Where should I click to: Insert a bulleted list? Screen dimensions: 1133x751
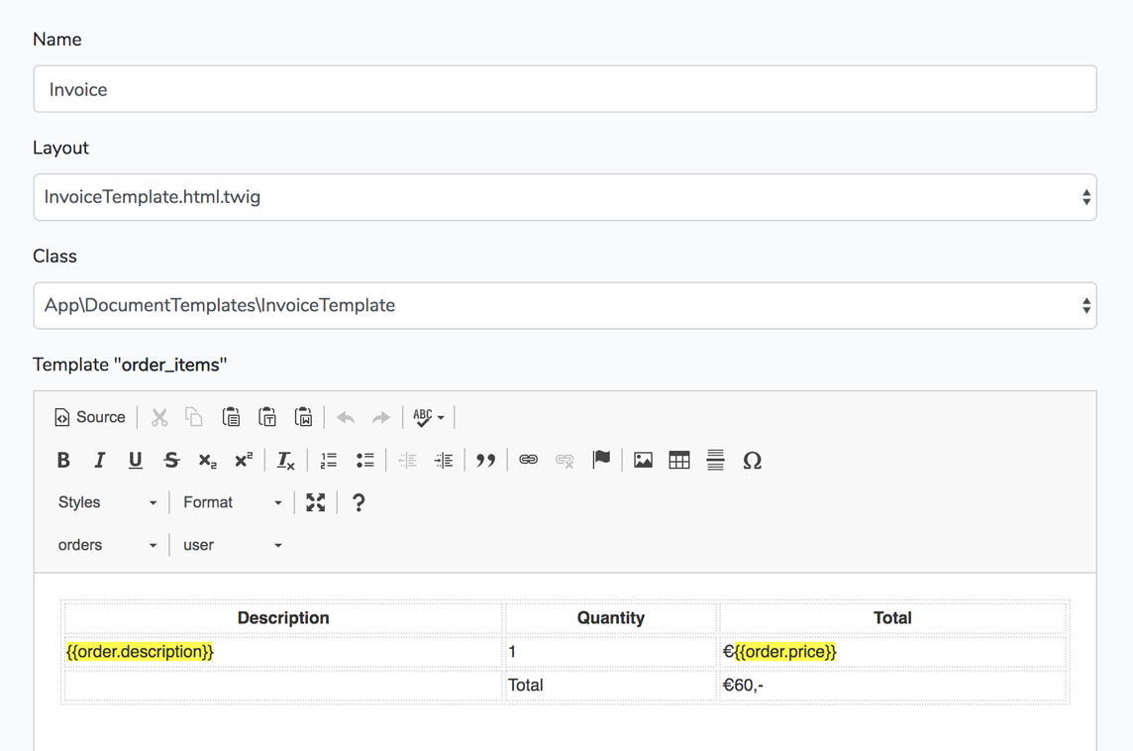click(364, 460)
